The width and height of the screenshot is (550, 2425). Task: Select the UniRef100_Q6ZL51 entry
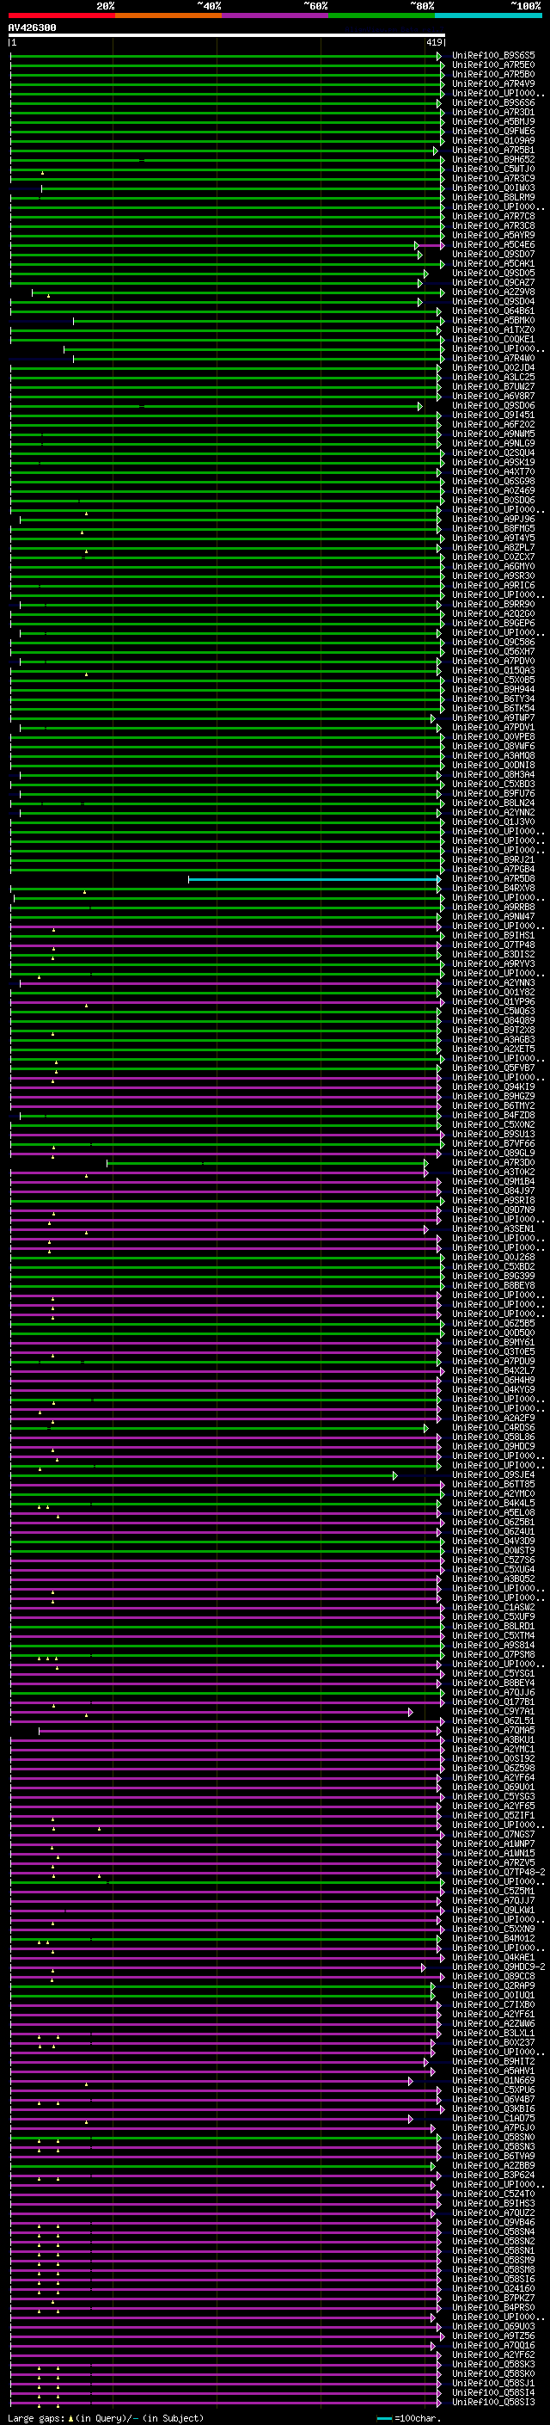493,1720
